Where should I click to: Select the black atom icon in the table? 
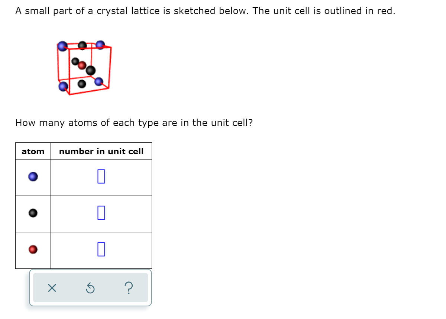32,213
